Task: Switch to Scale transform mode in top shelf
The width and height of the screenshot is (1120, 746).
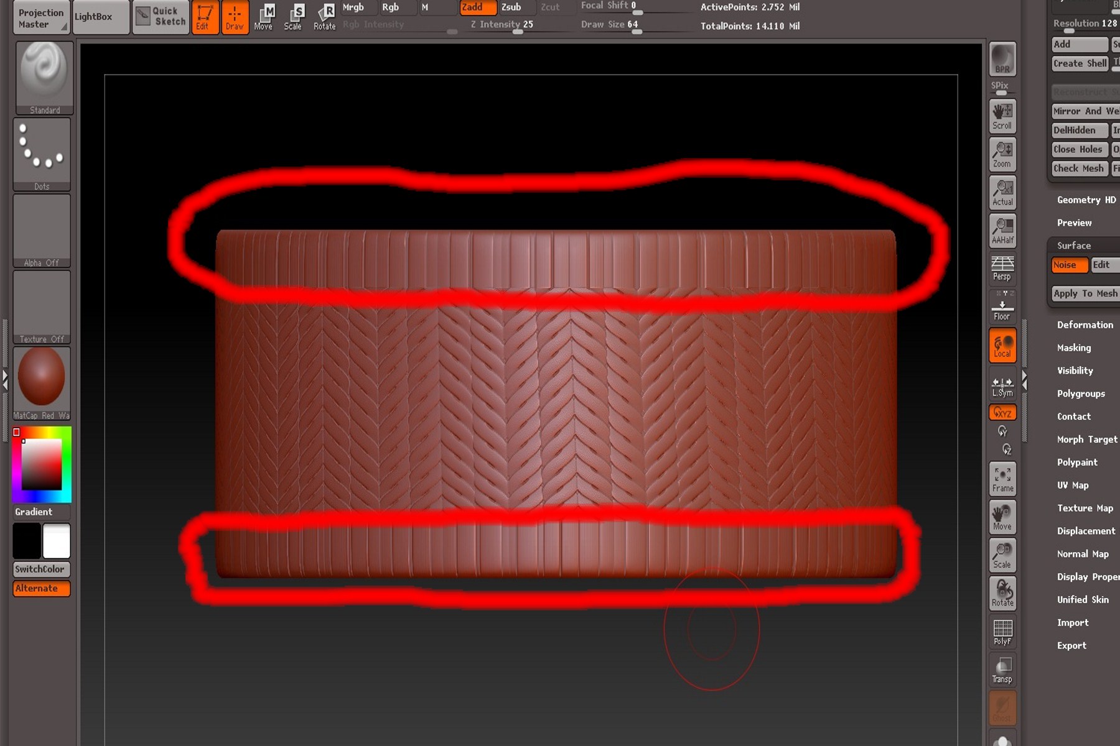Action: [293, 17]
